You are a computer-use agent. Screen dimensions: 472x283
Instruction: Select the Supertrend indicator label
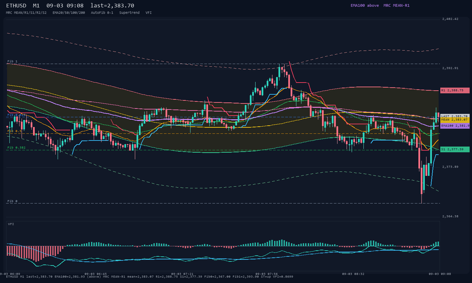click(x=129, y=12)
